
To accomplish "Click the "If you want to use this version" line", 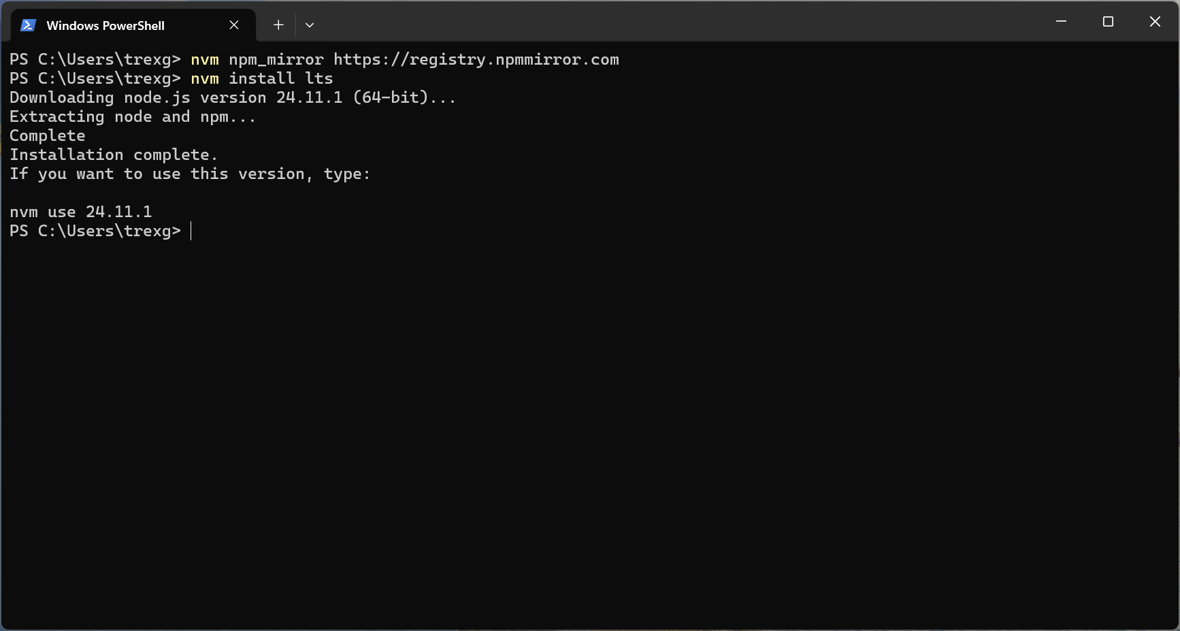I will click(190, 174).
